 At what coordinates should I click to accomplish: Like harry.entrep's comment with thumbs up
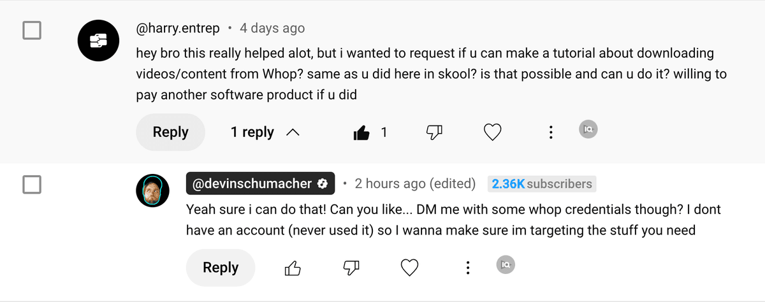[x=361, y=133]
